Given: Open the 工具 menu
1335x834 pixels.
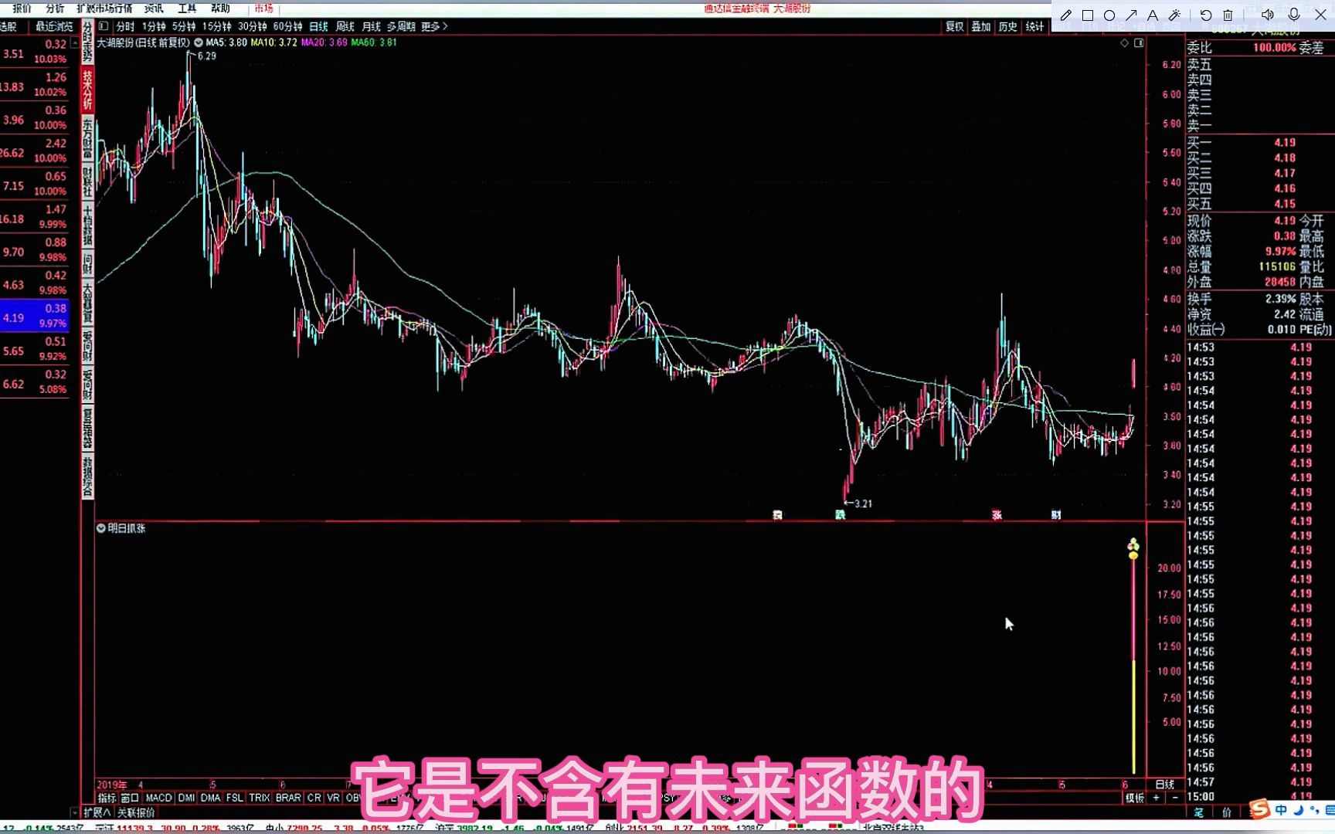Looking at the screenshot, I should pos(187,8).
